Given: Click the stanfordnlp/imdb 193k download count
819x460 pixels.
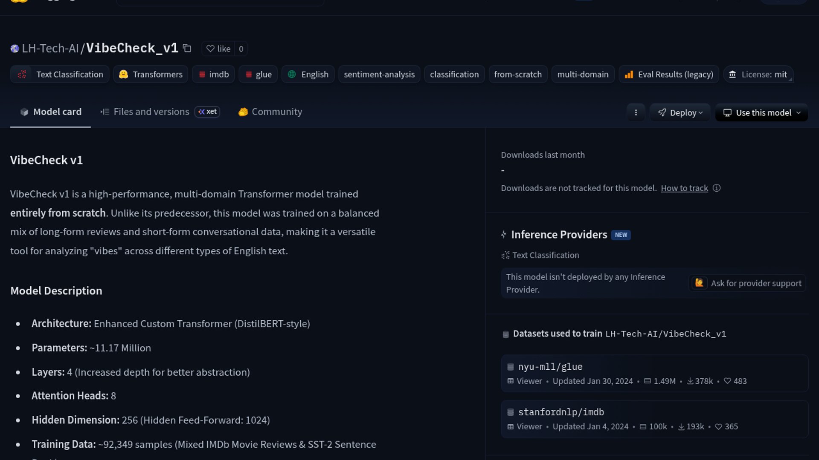Looking at the screenshot, I should click(691, 426).
